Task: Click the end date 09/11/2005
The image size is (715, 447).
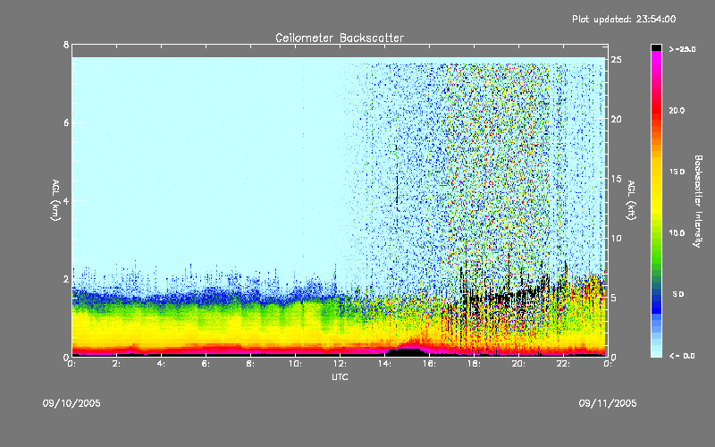Action: tap(608, 403)
